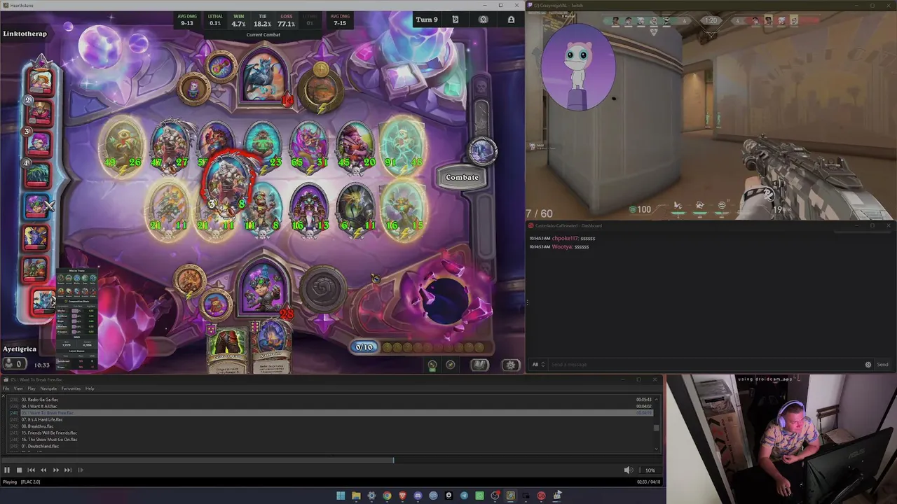The height and width of the screenshot is (504, 897).
Task: Open the View menu in music player
Action: pos(18,388)
